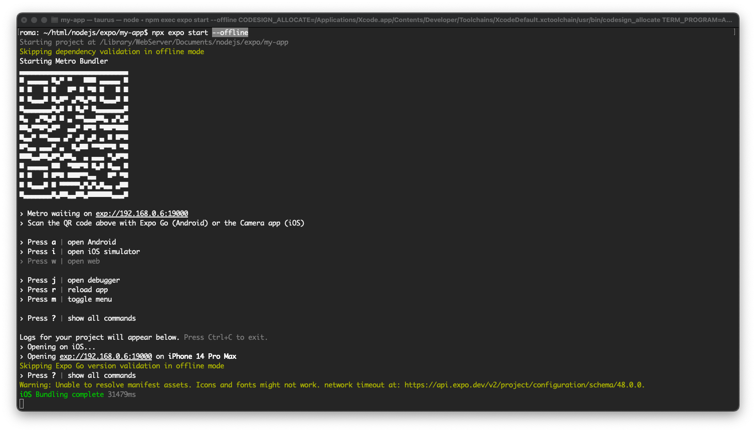Open the Metro waiting exp://192.168.0.6:19000 link
Screen dimensions: 756x432
tap(142, 213)
